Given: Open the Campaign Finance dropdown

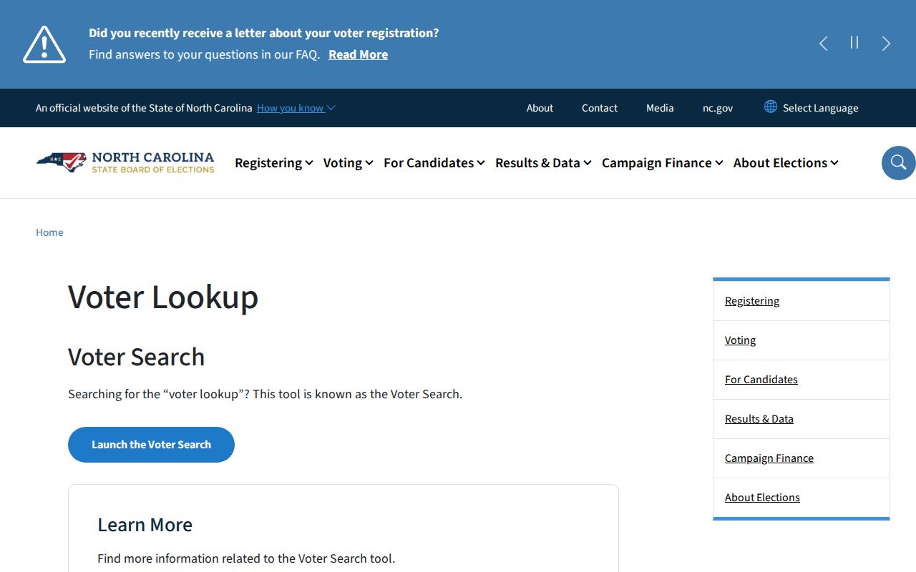Looking at the screenshot, I should [x=663, y=163].
